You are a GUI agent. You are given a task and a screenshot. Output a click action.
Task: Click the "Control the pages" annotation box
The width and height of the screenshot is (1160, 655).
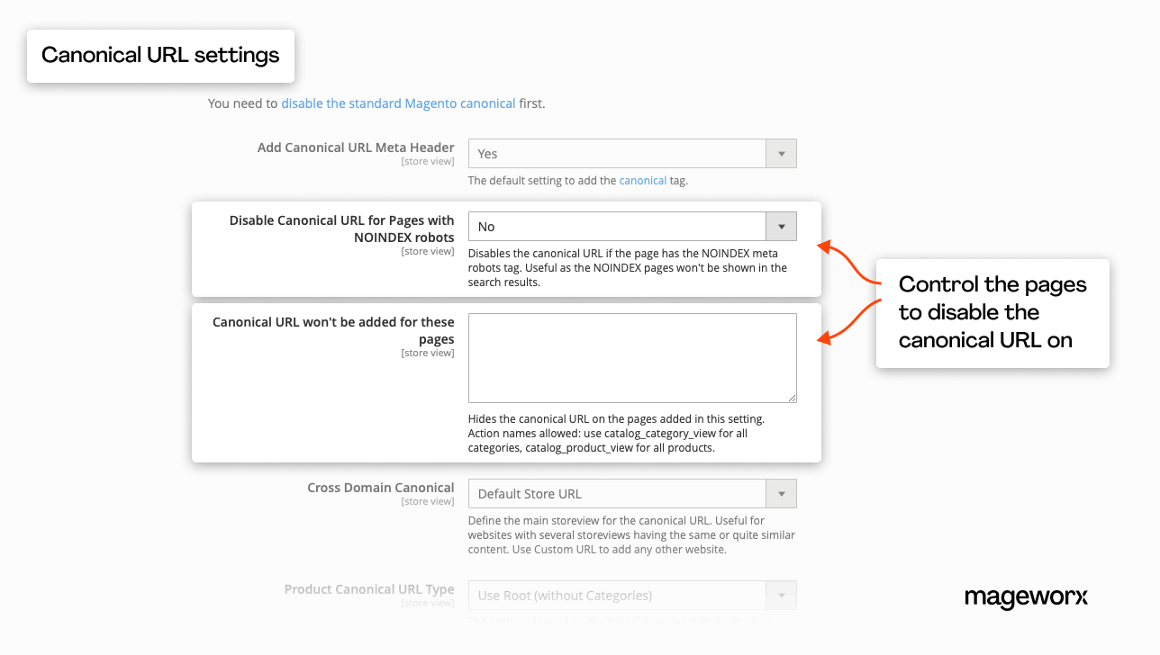coord(992,312)
